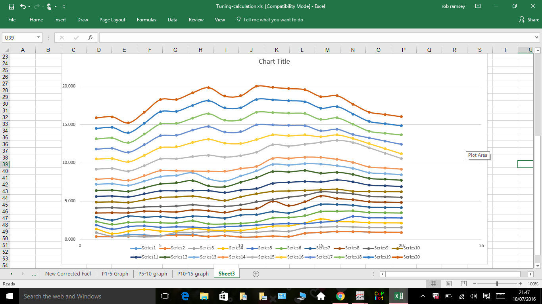Open the Undo history dropdown arrow
Screen dimensions: 542x304
coord(29,7)
